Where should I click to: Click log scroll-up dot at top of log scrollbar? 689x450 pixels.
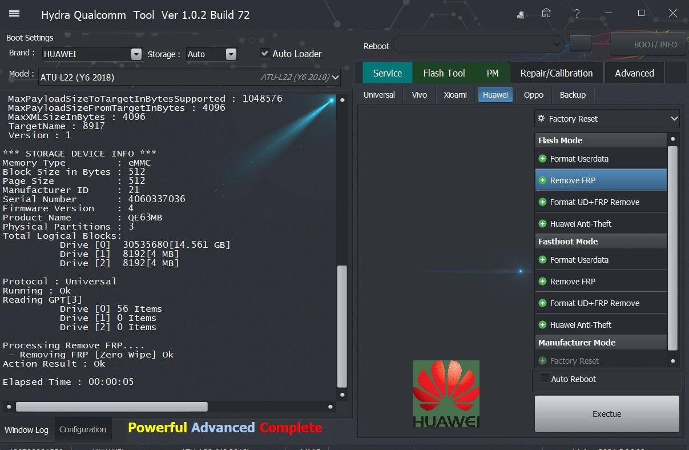tap(342, 100)
